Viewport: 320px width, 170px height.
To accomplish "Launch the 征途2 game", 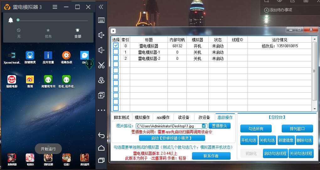I will pos(66,158).
